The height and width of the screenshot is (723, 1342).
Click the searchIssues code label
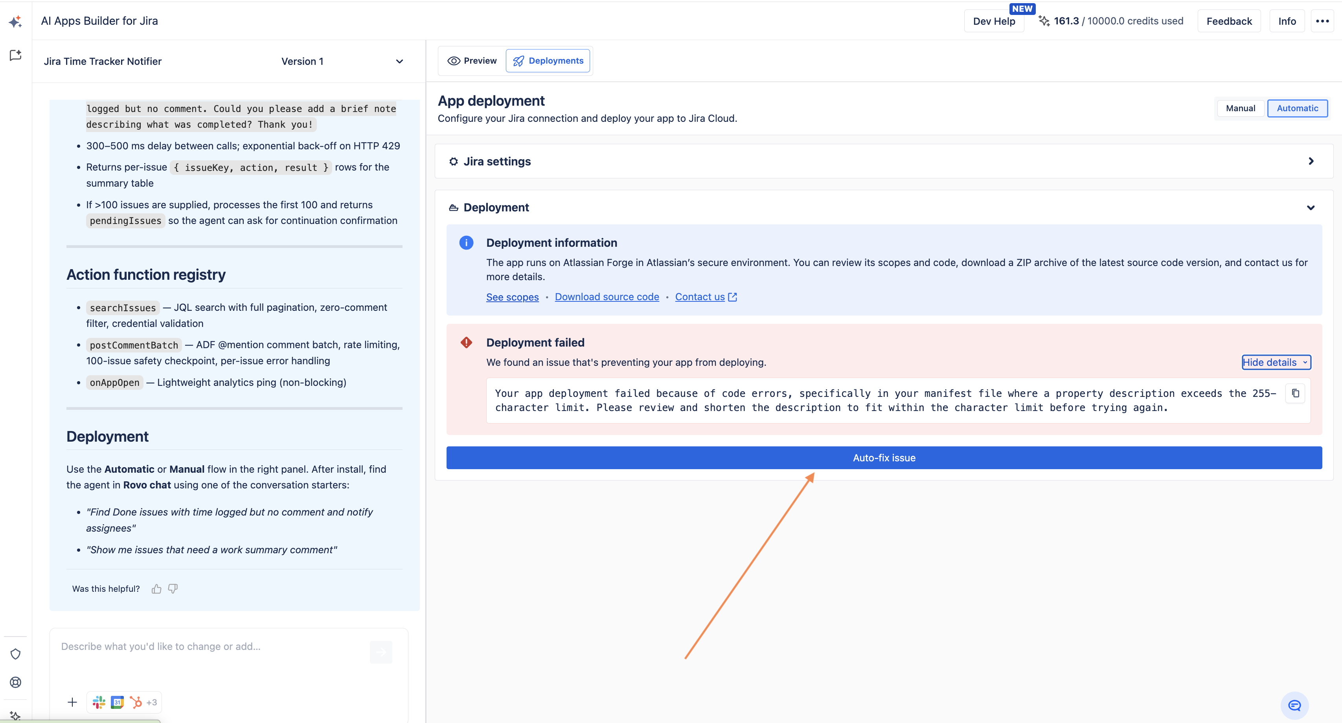(x=123, y=308)
